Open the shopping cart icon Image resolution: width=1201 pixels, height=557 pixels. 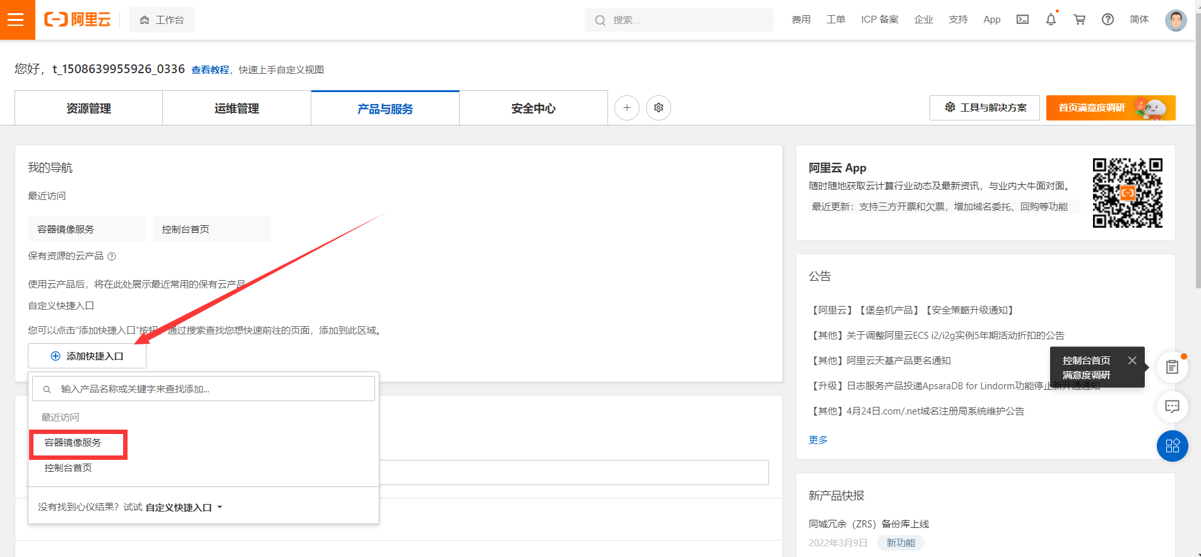point(1079,20)
